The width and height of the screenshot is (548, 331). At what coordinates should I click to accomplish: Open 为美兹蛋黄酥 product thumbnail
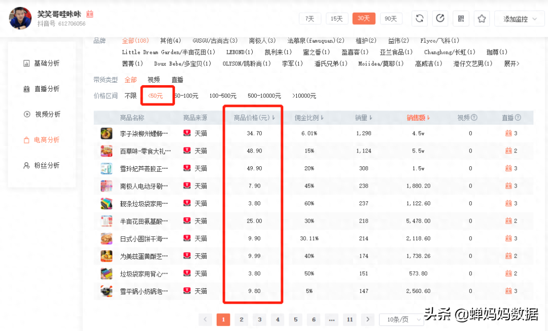(107, 256)
